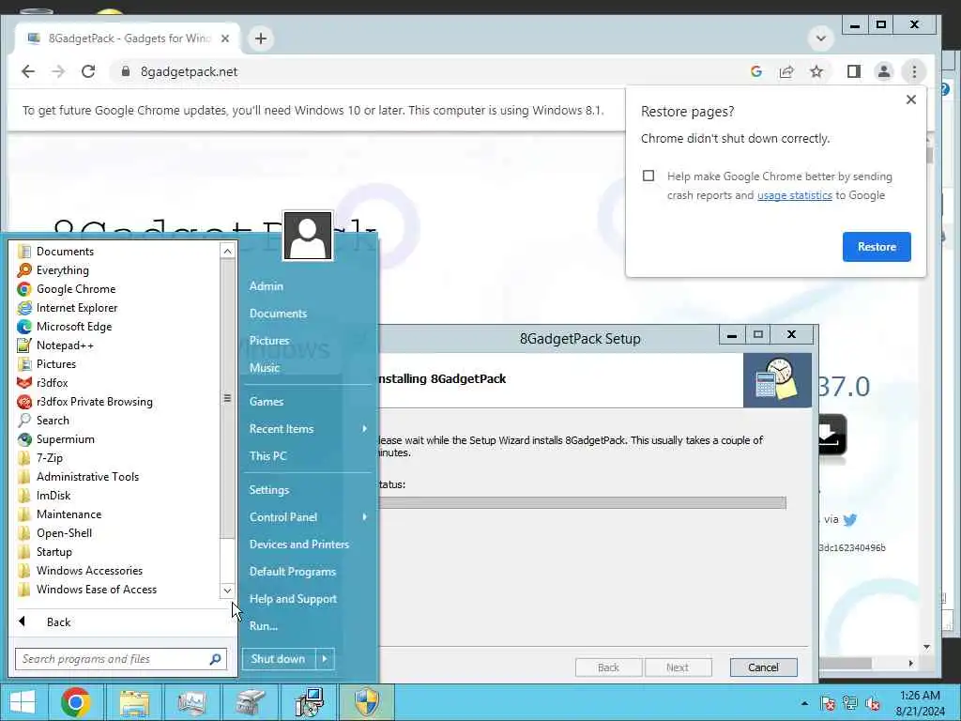The image size is (961, 721).
Task: Click the programs list scrollbar thumb
Action: (x=227, y=398)
